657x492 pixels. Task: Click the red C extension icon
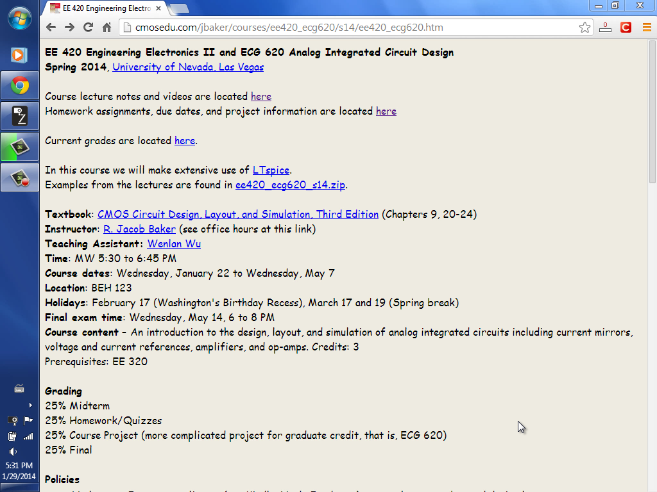[626, 28]
